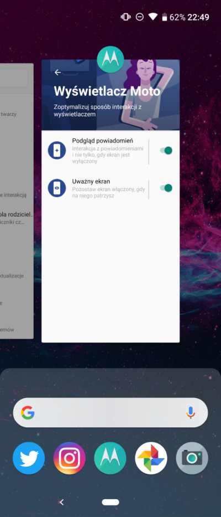Tap the do not disturb status icon
Image resolution: width=221 pixels, height=517 pixels.
pyautogui.click(x=139, y=17)
